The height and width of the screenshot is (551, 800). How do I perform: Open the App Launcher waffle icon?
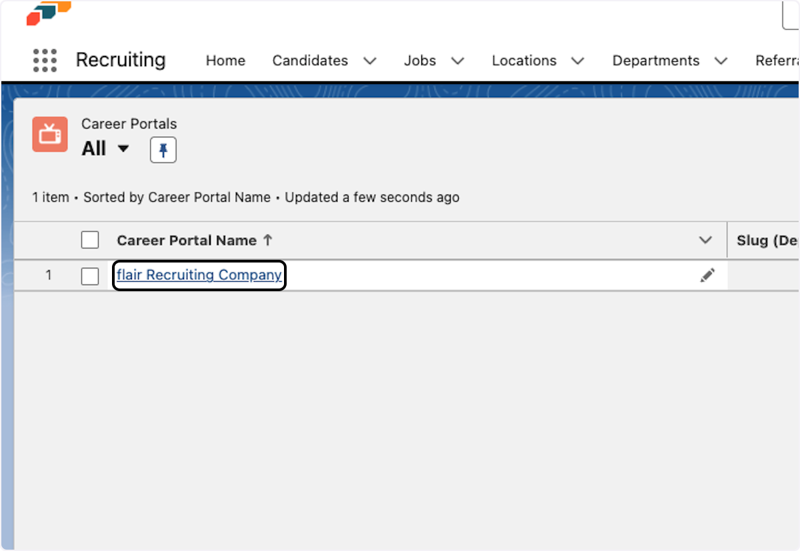44,60
